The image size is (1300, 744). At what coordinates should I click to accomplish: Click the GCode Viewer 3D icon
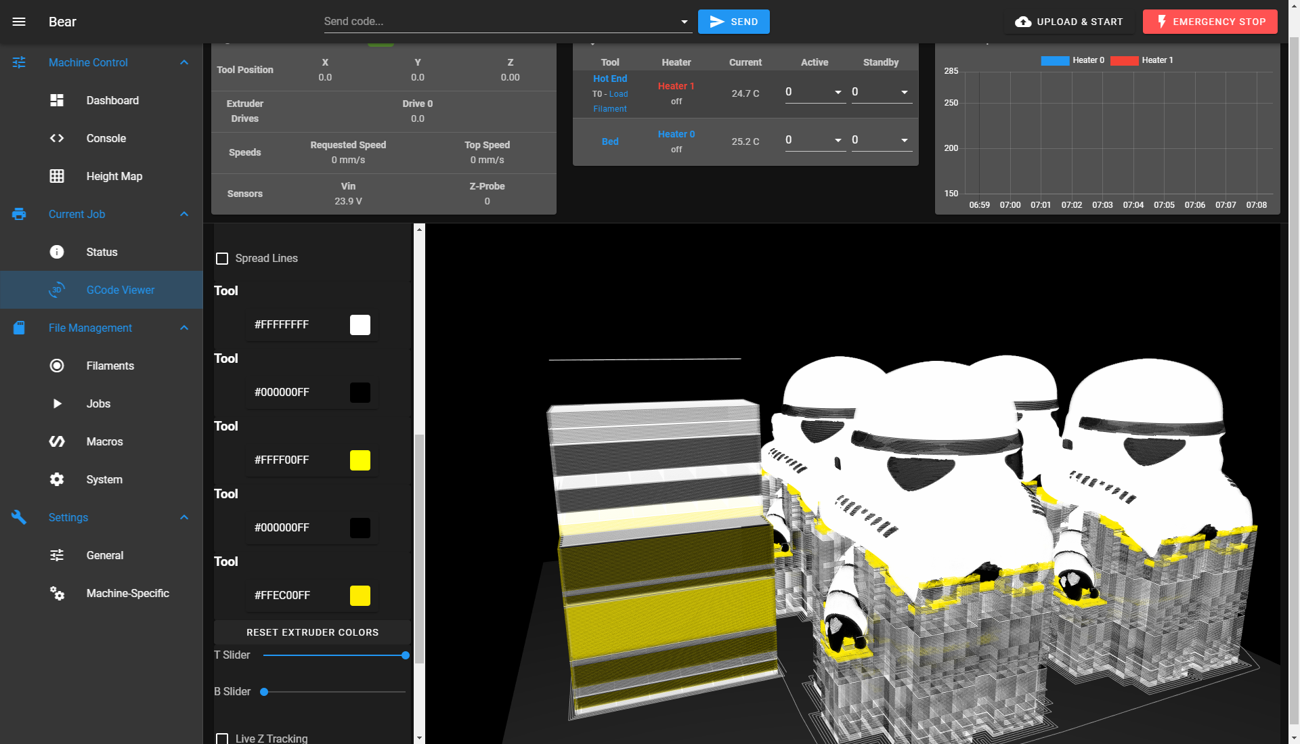click(x=57, y=290)
